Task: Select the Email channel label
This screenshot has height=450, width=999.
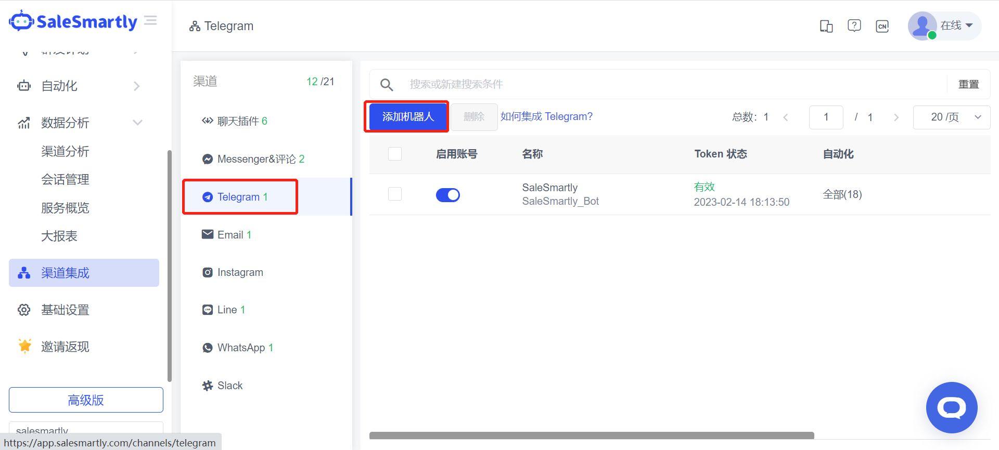Action: tap(230, 235)
